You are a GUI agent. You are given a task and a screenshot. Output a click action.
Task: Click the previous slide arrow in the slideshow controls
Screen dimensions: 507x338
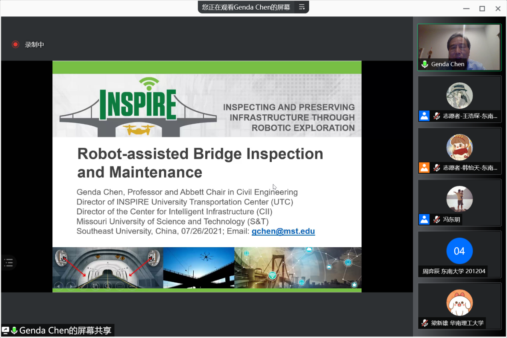[x=59, y=286]
